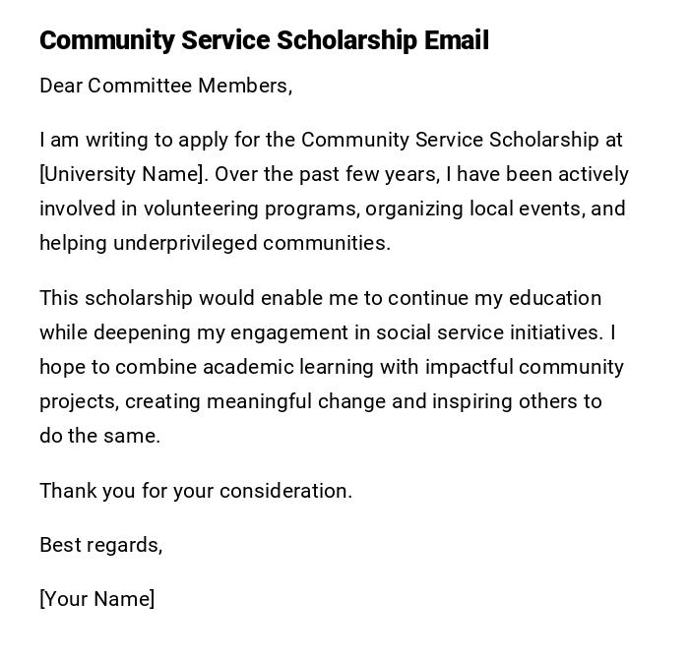Click the word "volunteering" in first paragraph
This screenshot has width=689, height=660.
coord(200,210)
